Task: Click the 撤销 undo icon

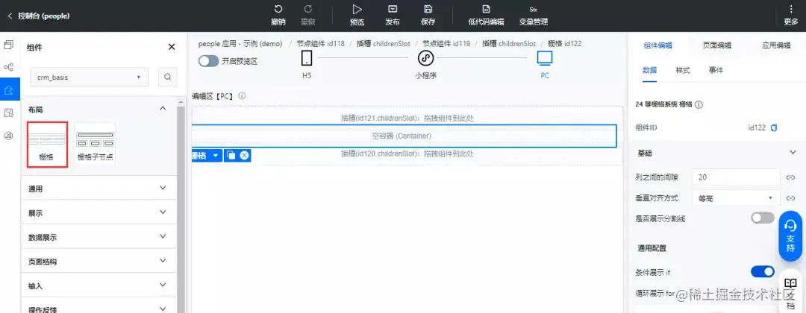Action: coord(278,9)
